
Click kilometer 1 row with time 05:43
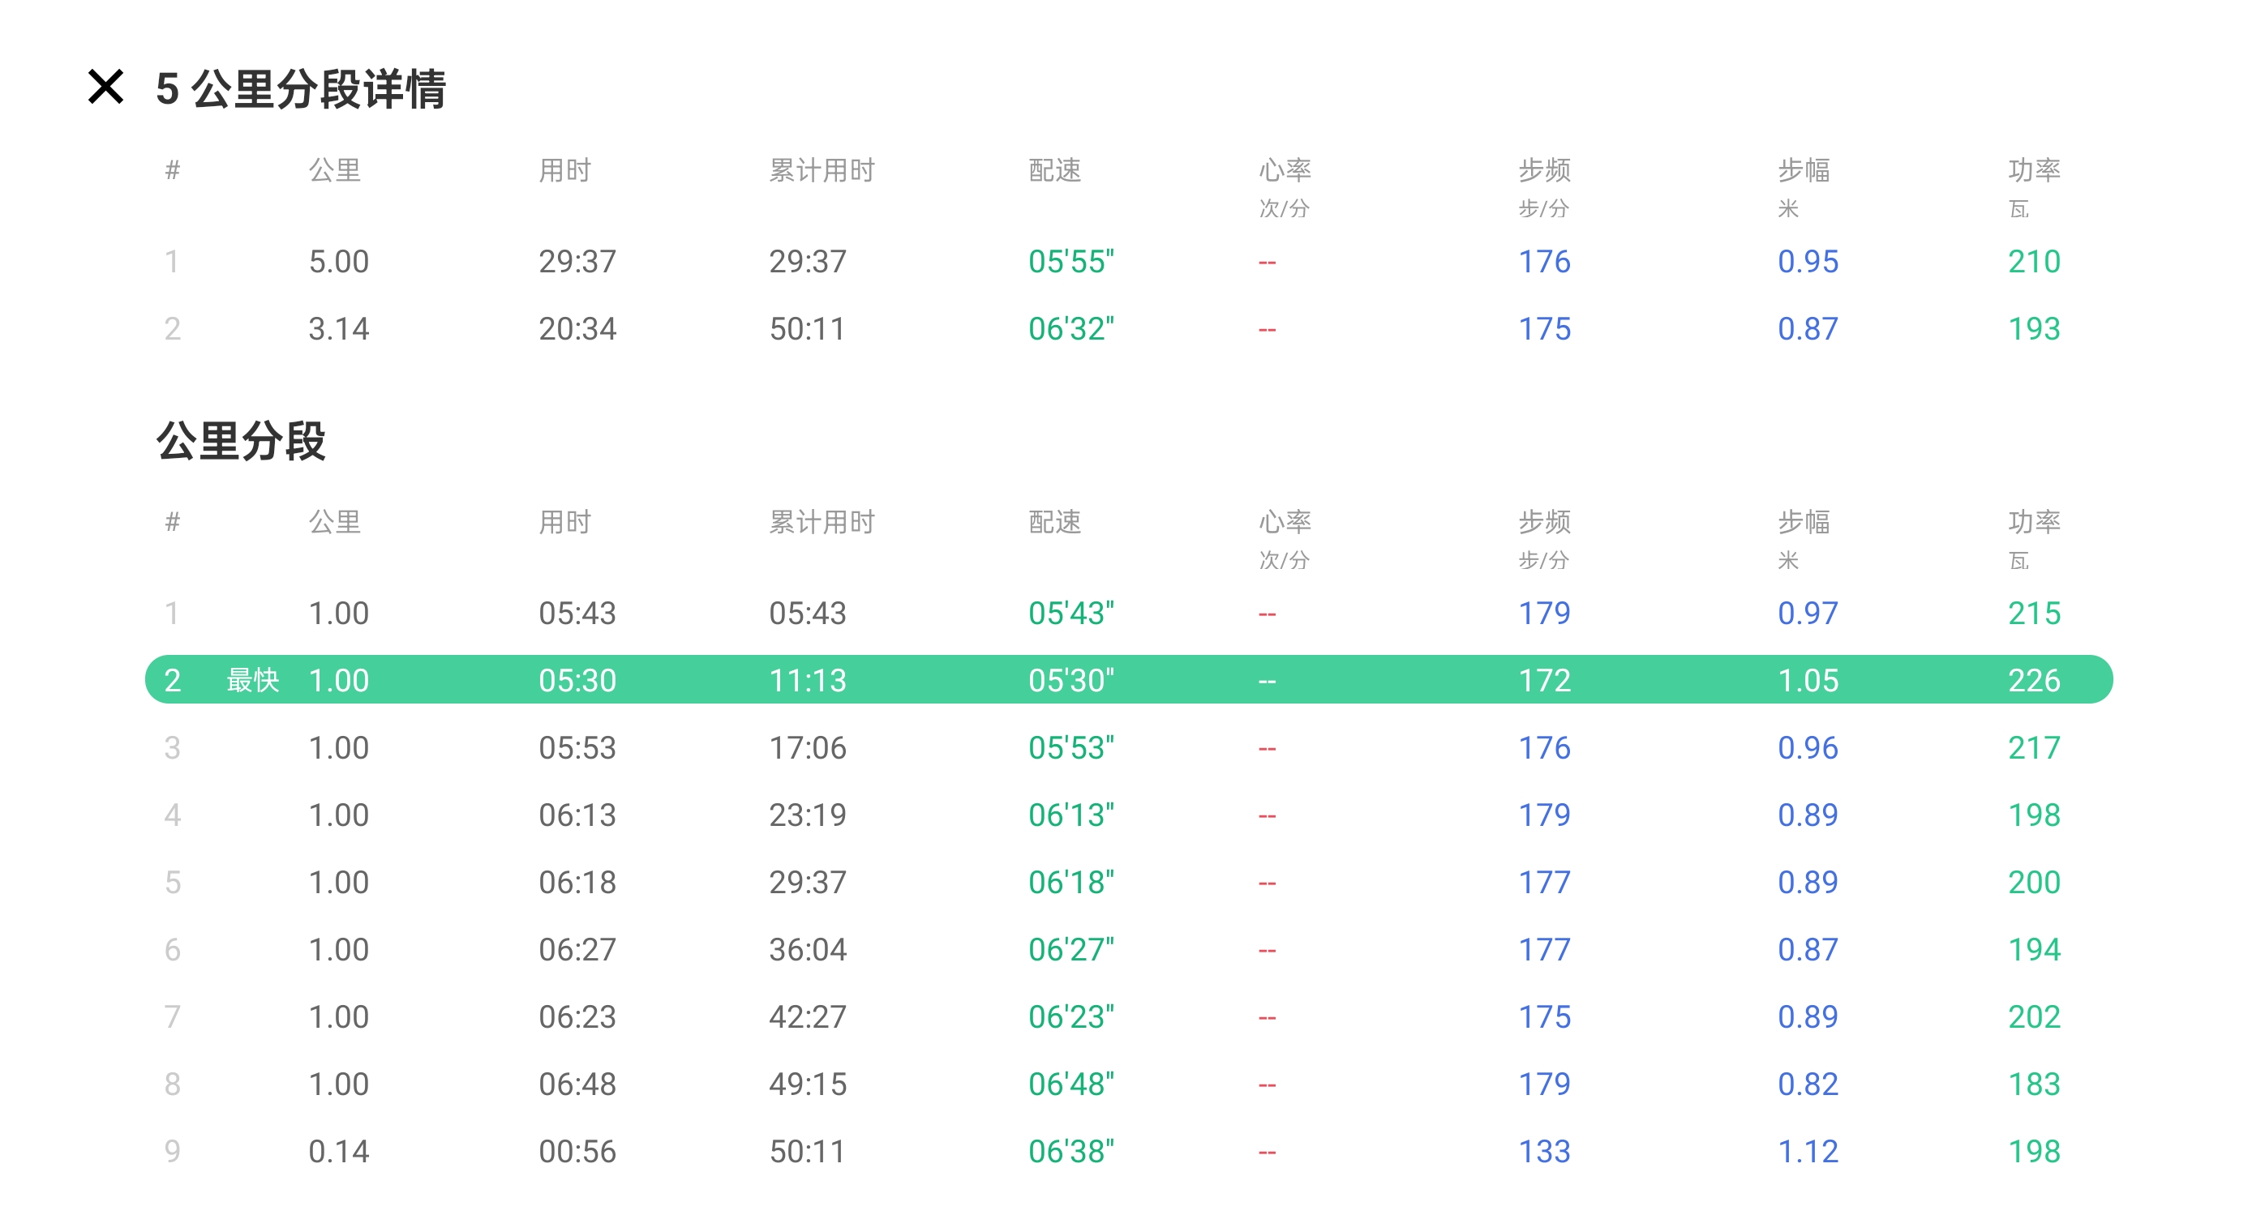[x=577, y=613]
